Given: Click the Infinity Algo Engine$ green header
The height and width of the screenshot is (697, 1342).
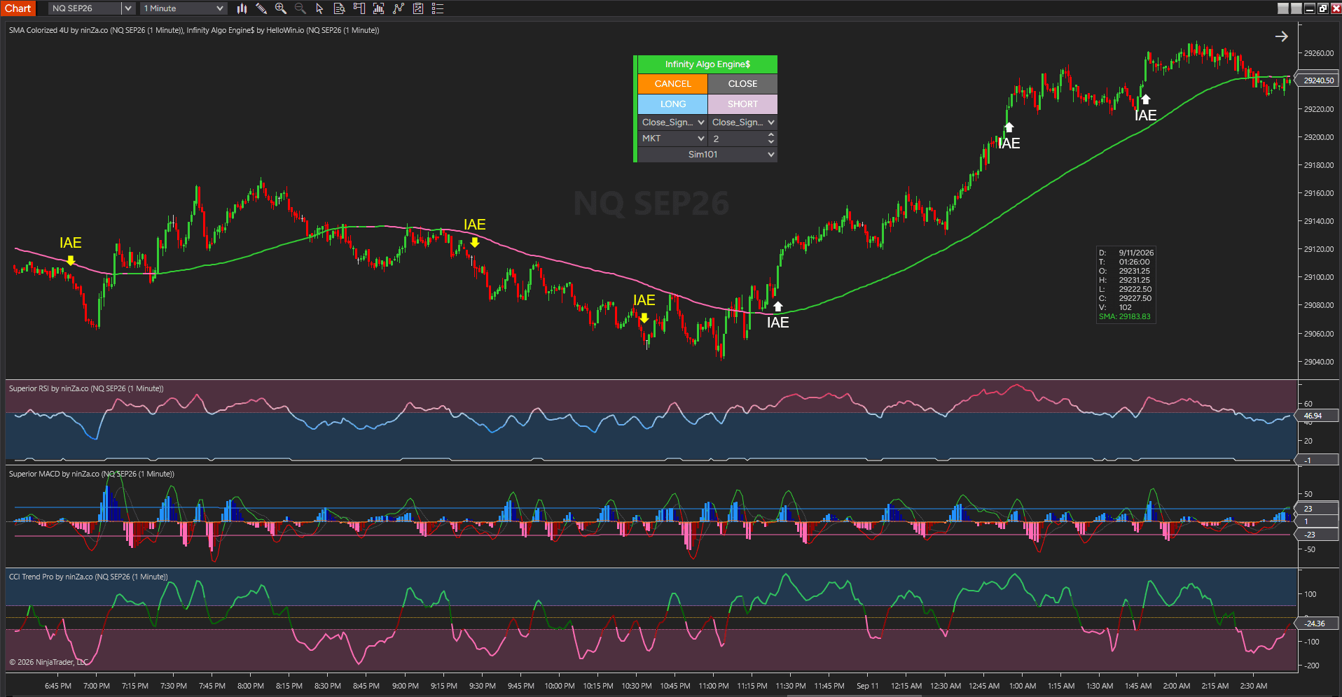Looking at the screenshot, I should [x=707, y=64].
